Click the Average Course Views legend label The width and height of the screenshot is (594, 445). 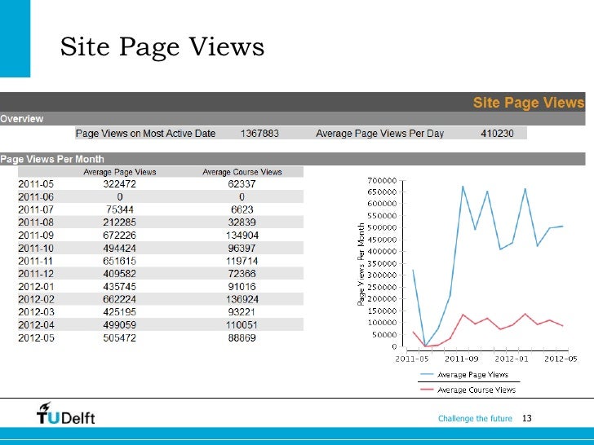(477, 390)
